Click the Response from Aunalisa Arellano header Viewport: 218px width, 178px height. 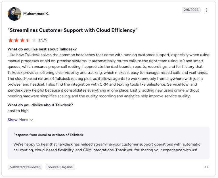(48, 135)
